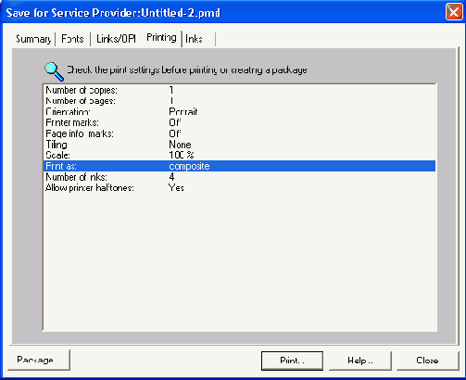Open the Fonts tab

72,39
